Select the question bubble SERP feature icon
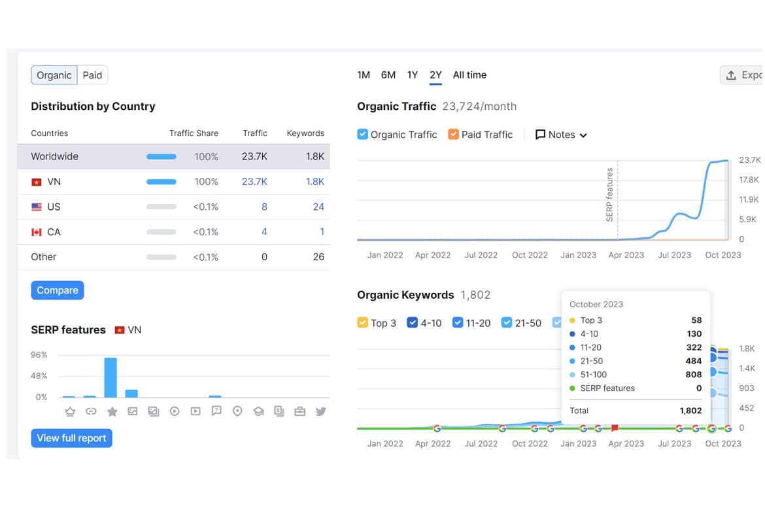The width and height of the screenshot is (765, 510). (x=216, y=411)
